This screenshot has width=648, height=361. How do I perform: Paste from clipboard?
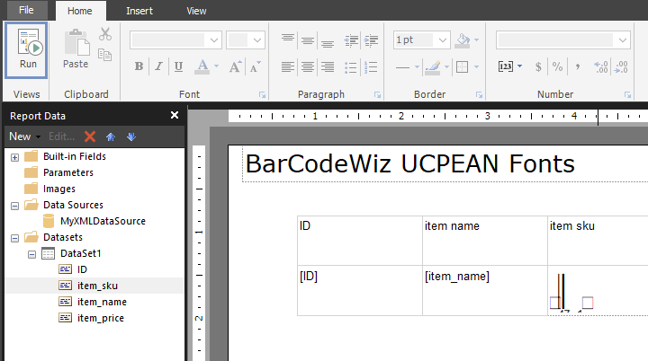coord(76,48)
